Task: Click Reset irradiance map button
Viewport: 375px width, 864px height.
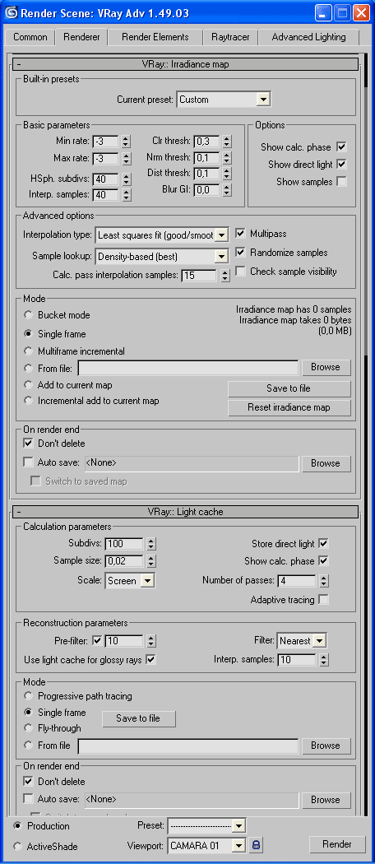Action: [x=289, y=408]
